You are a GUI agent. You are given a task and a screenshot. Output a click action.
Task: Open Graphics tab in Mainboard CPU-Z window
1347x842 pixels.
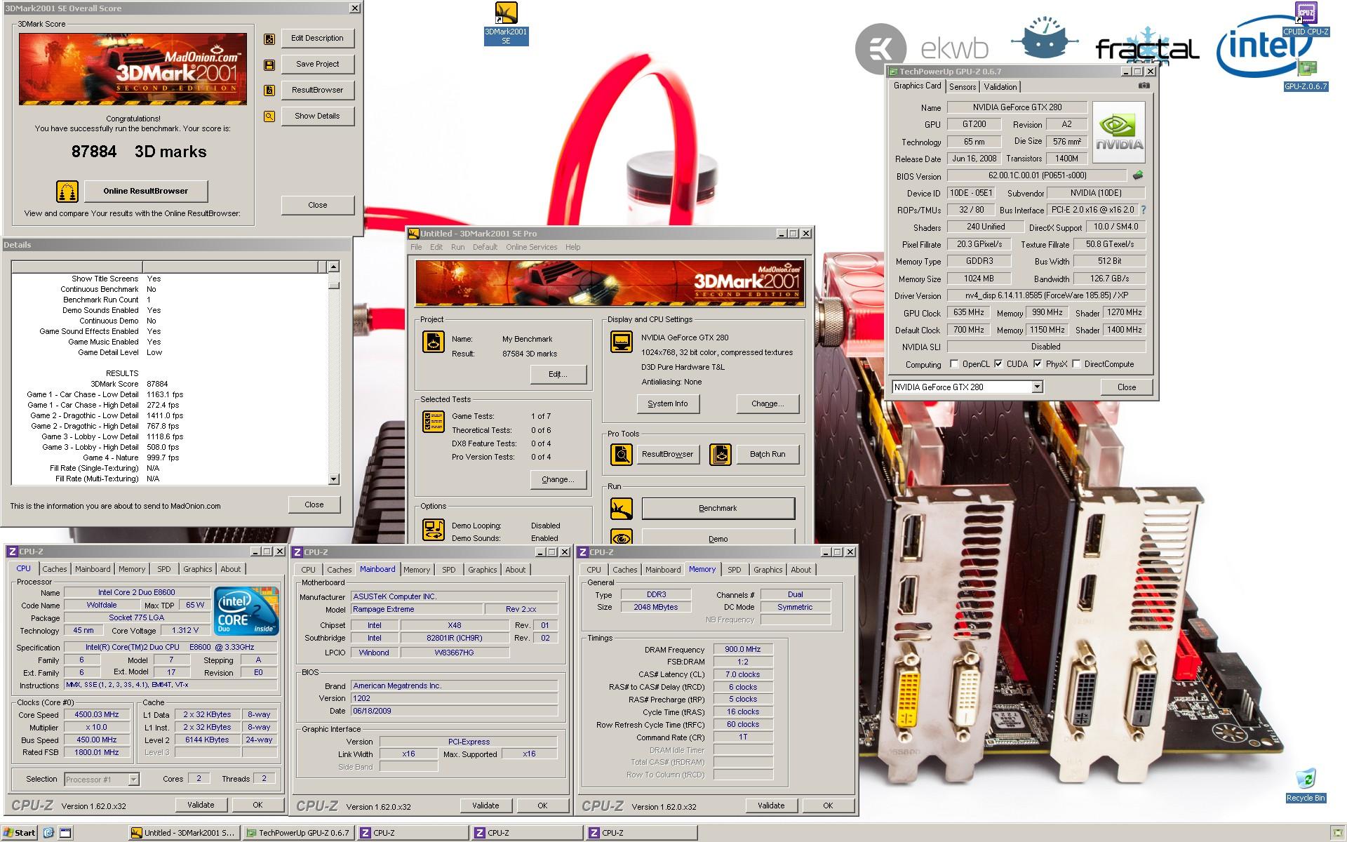pos(482,570)
